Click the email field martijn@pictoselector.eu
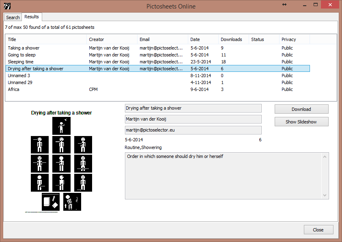342x242 pixels. (x=193, y=130)
